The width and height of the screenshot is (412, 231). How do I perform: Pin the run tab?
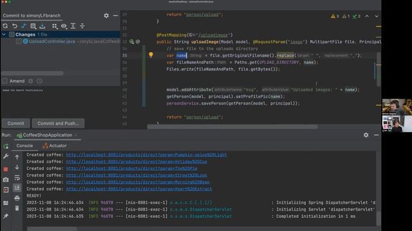[x=6, y=216]
